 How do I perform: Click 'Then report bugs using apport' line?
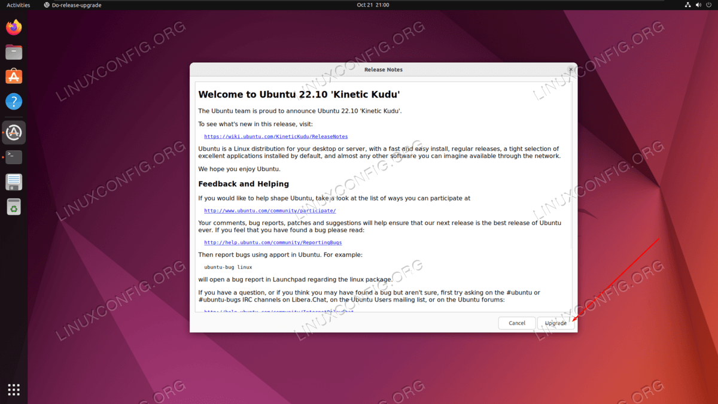[280, 254]
